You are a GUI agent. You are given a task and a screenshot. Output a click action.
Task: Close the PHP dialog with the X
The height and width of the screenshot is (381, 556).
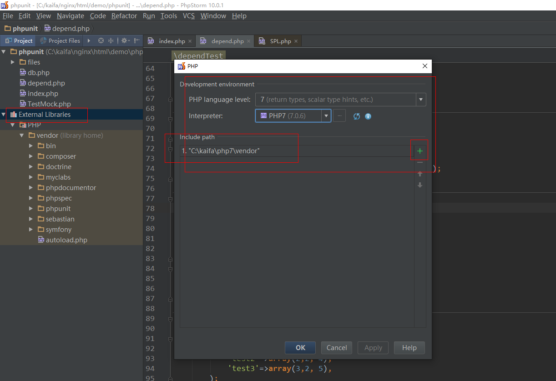coord(425,66)
